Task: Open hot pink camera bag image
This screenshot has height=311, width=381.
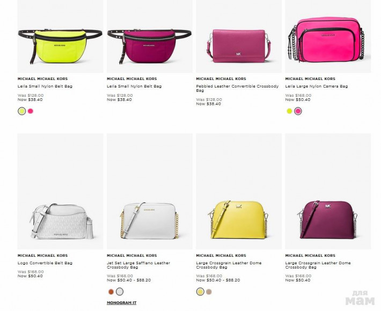Action: [328, 37]
